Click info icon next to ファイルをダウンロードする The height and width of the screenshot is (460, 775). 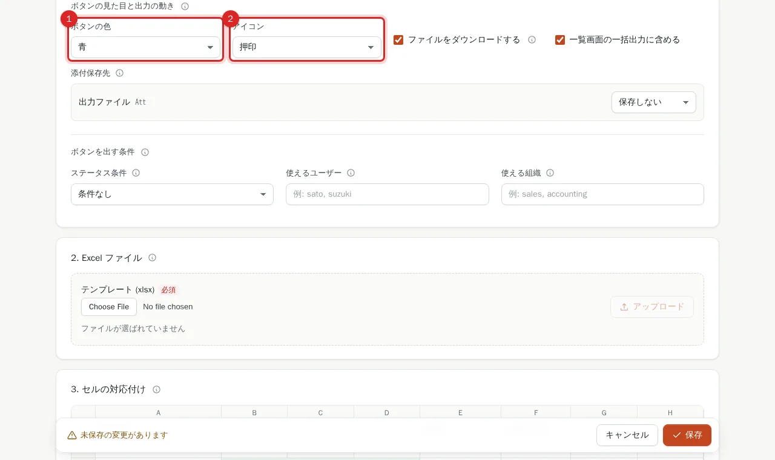coord(532,40)
